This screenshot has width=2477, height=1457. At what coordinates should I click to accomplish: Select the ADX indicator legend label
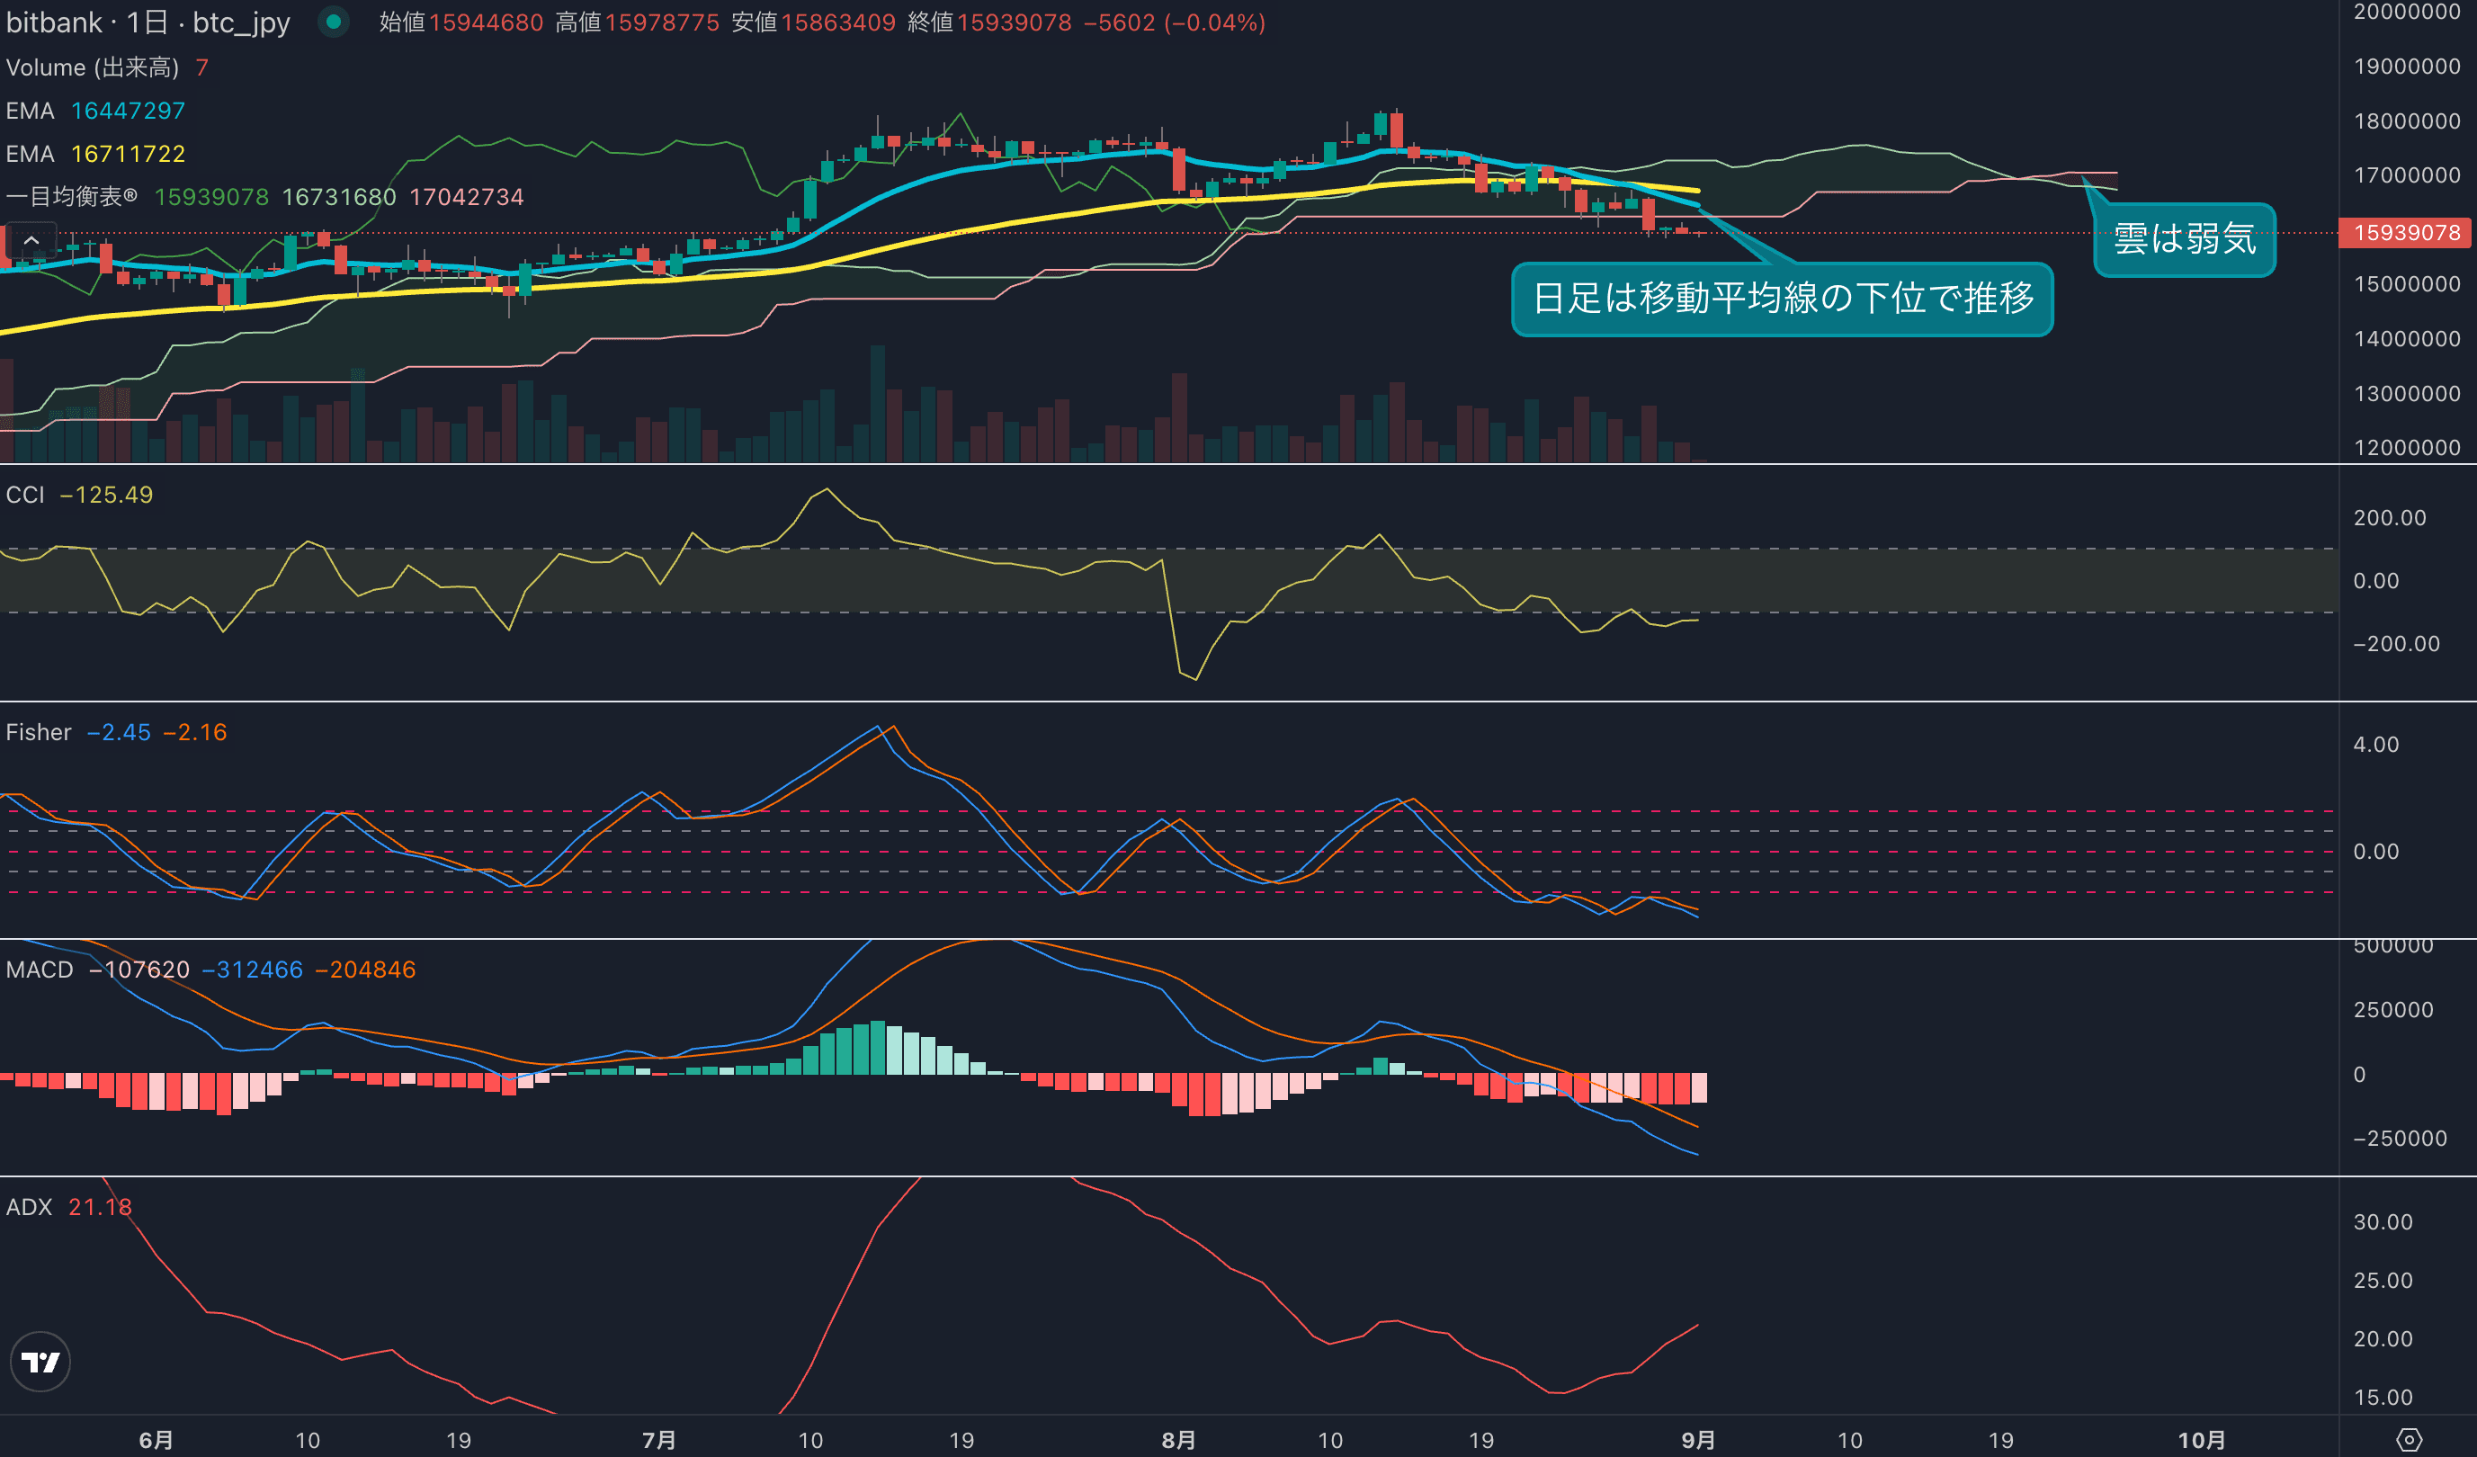point(29,1206)
